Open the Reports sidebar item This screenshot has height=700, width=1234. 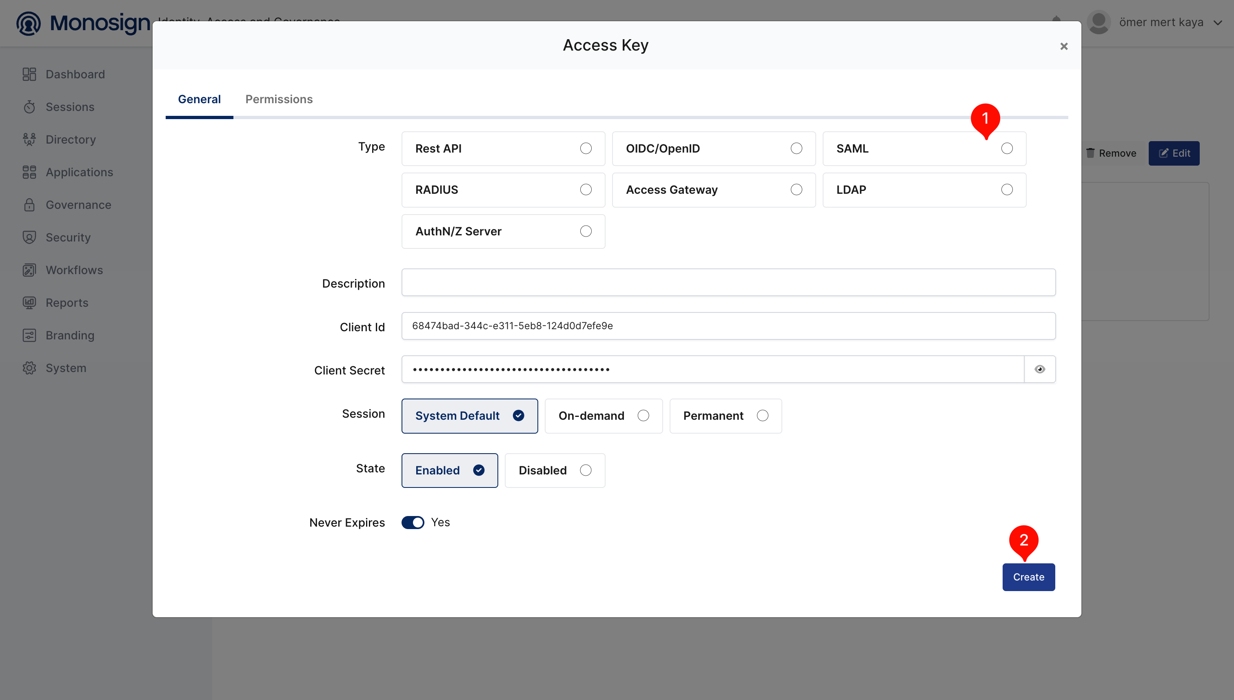tap(55, 303)
